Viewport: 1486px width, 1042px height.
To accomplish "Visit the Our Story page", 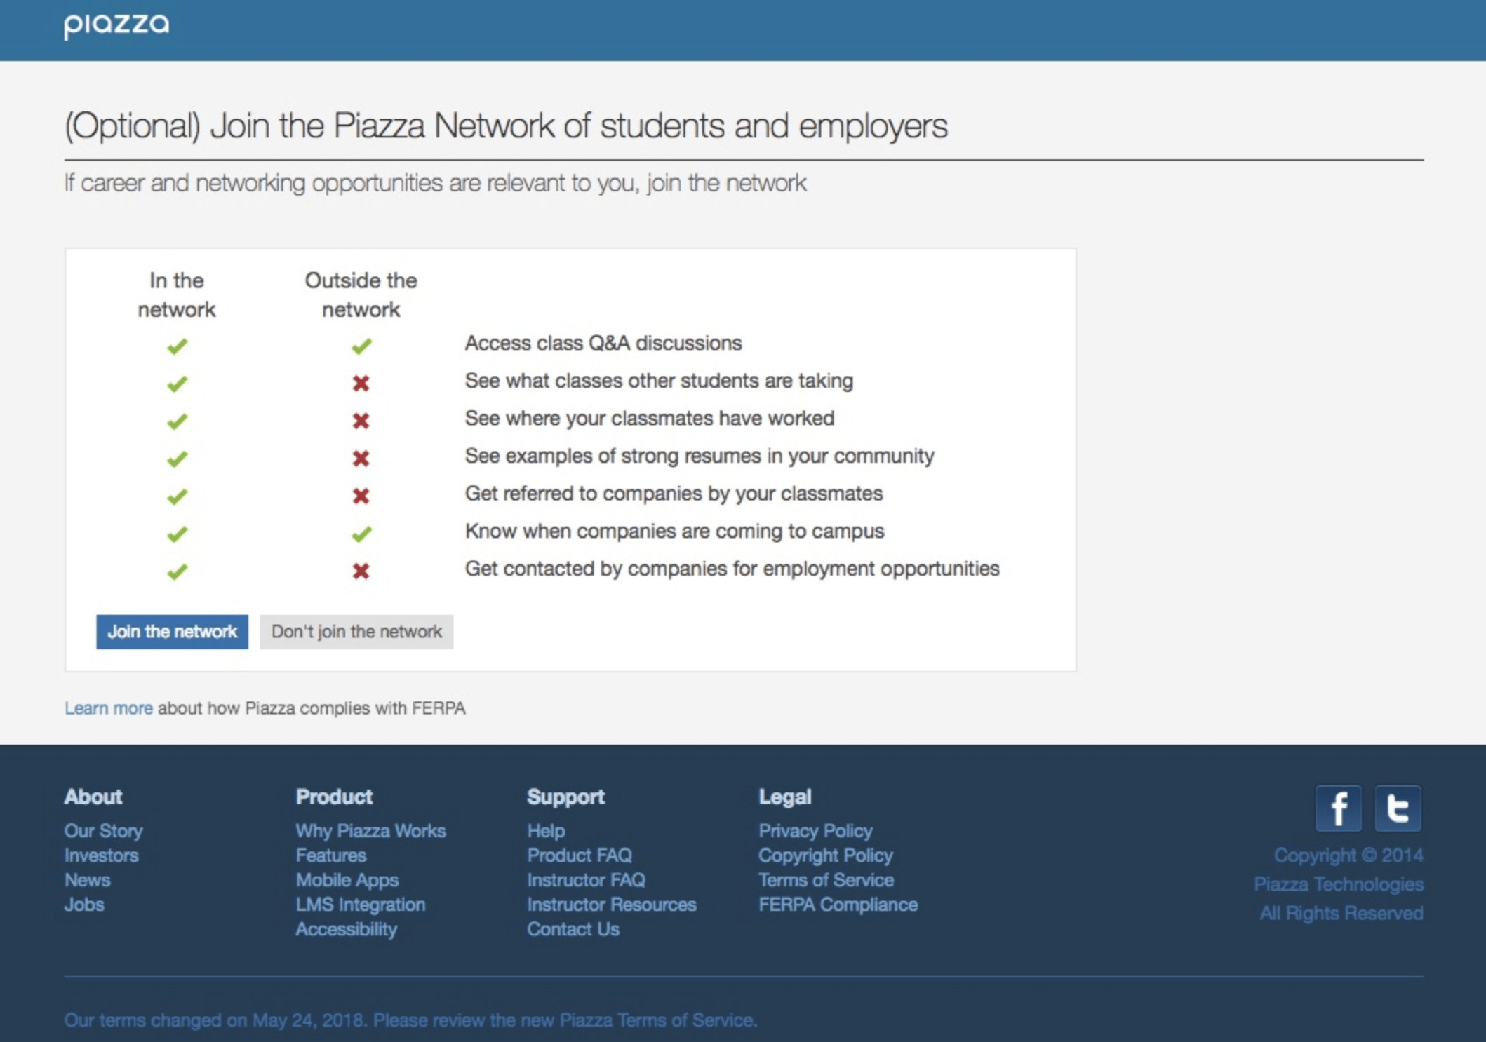I will click(102, 831).
